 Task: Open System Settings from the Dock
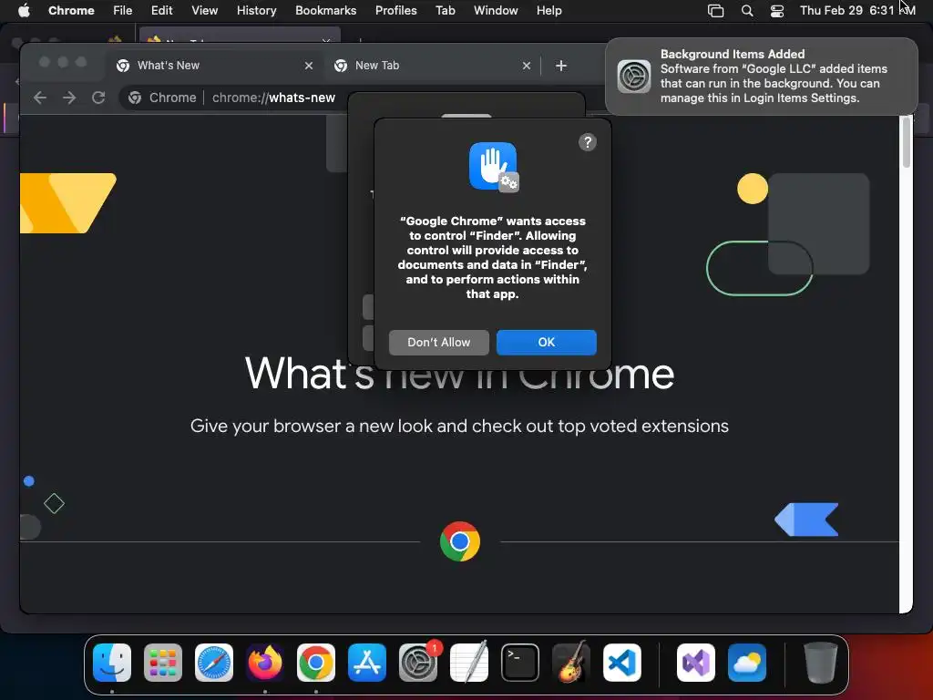click(x=417, y=663)
